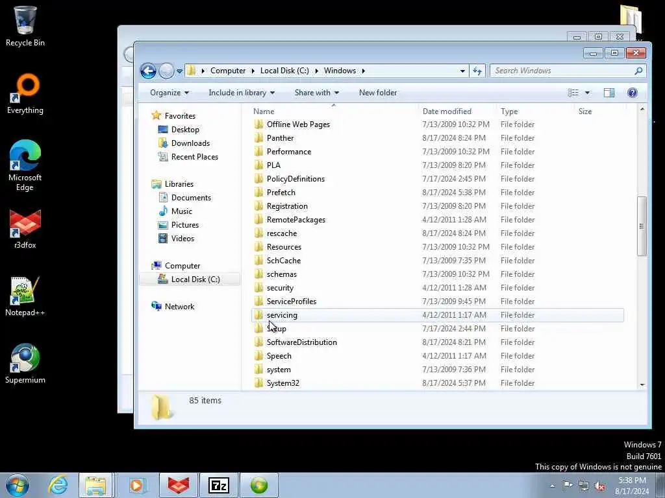Open Recent Places in the sidebar
The height and width of the screenshot is (498, 665).
pyautogui.click(x=194, y=157)
